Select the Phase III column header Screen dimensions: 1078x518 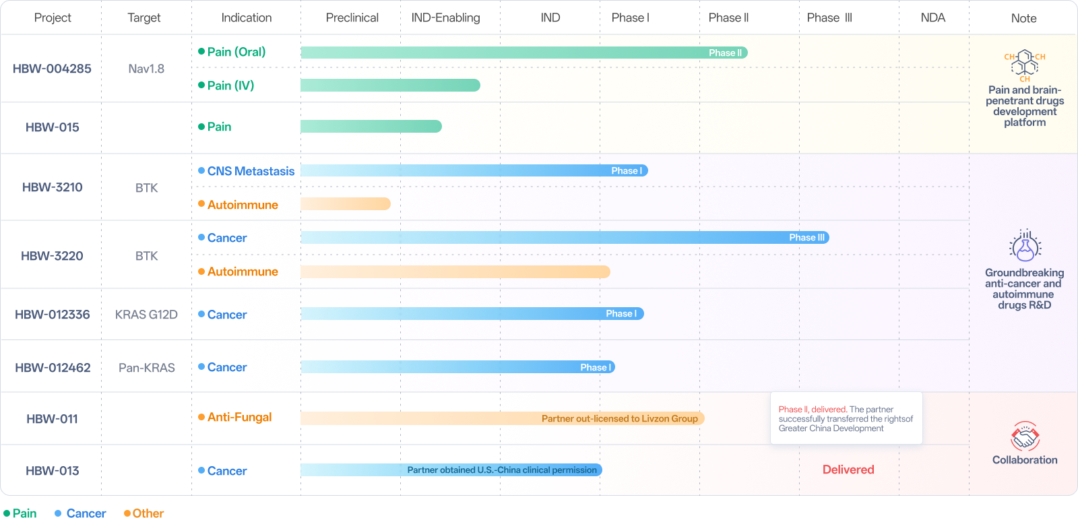(x=829, y=18)
